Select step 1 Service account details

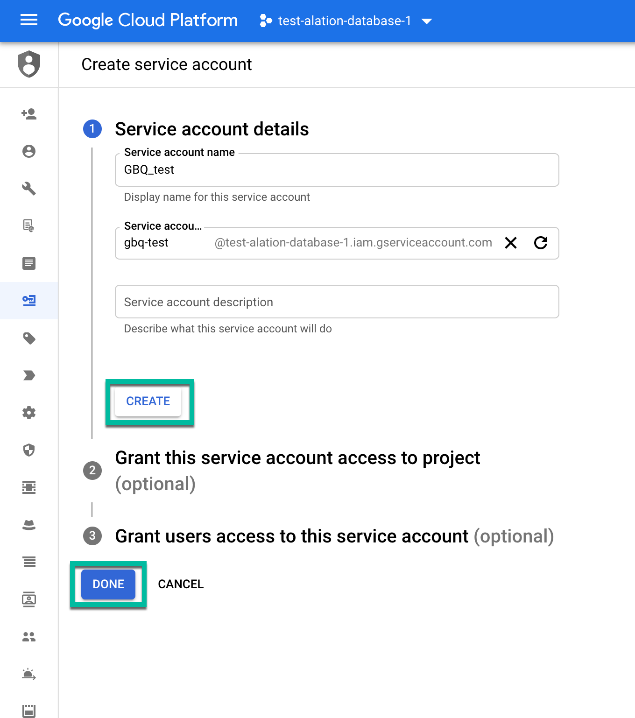(x=212, y=129)
